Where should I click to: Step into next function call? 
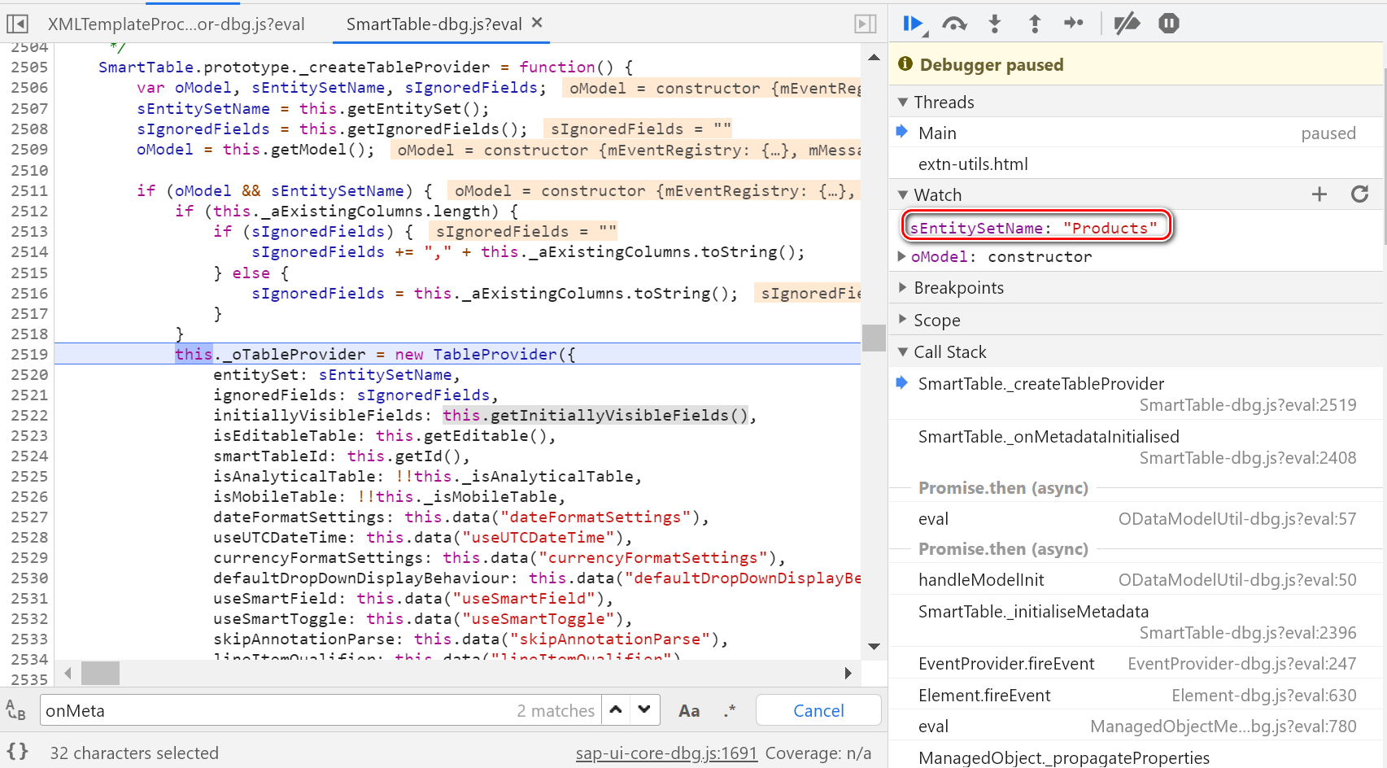[994, 24]
